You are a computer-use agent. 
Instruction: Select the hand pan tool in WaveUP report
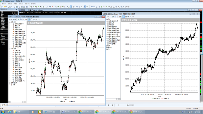coord(31,20)
